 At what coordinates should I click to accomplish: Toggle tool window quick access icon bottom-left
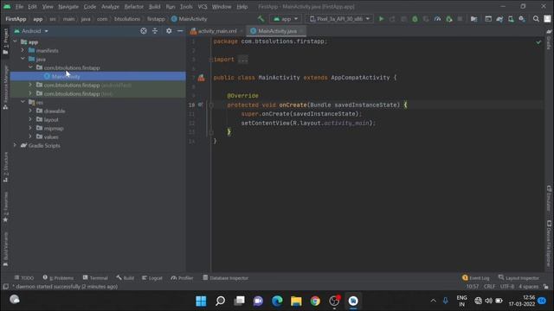pos(6,287)
